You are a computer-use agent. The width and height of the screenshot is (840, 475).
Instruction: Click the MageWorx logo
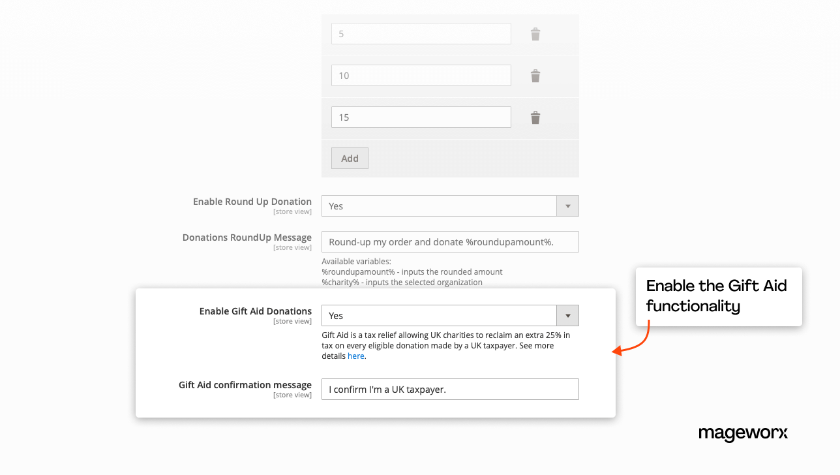[x=743, y=434]
